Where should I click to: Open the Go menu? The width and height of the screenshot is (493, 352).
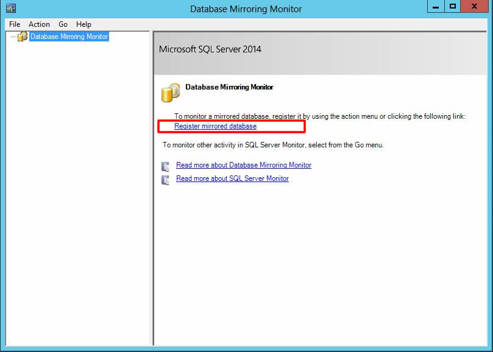63,24
